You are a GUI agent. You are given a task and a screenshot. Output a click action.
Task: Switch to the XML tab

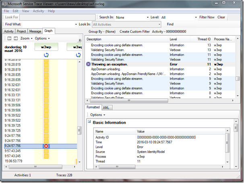[107, 108]
